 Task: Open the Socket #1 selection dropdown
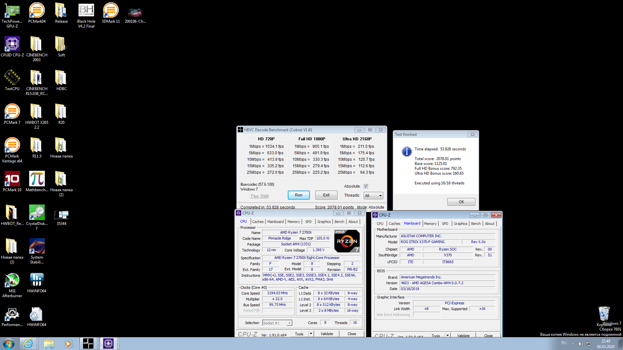click(277, 323)
